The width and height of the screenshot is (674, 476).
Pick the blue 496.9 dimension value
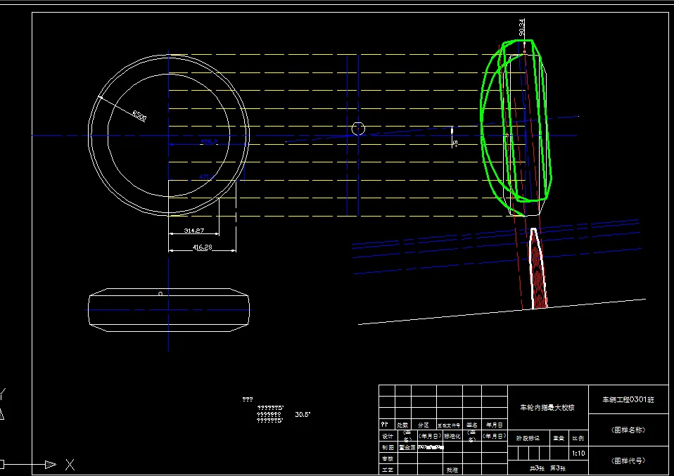(209, 141)
